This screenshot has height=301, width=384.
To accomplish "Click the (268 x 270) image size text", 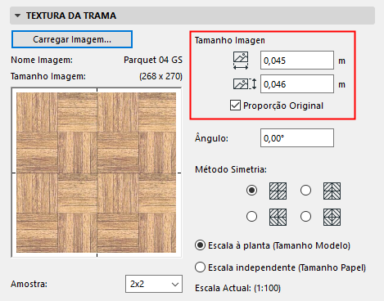I will pos(160,76).
